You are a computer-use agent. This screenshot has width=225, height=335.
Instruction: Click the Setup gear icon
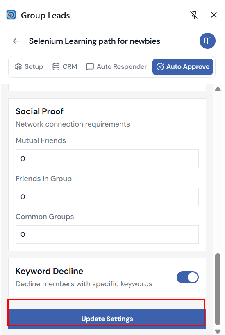point(18,67)
